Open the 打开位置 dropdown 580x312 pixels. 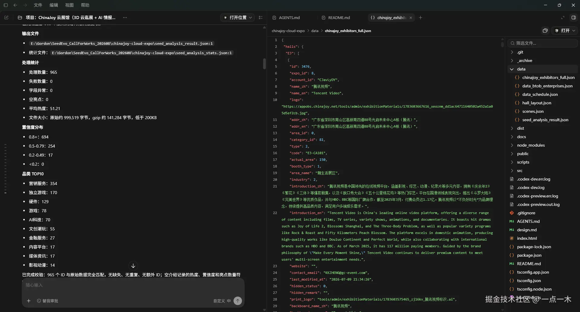click(238, 18)
